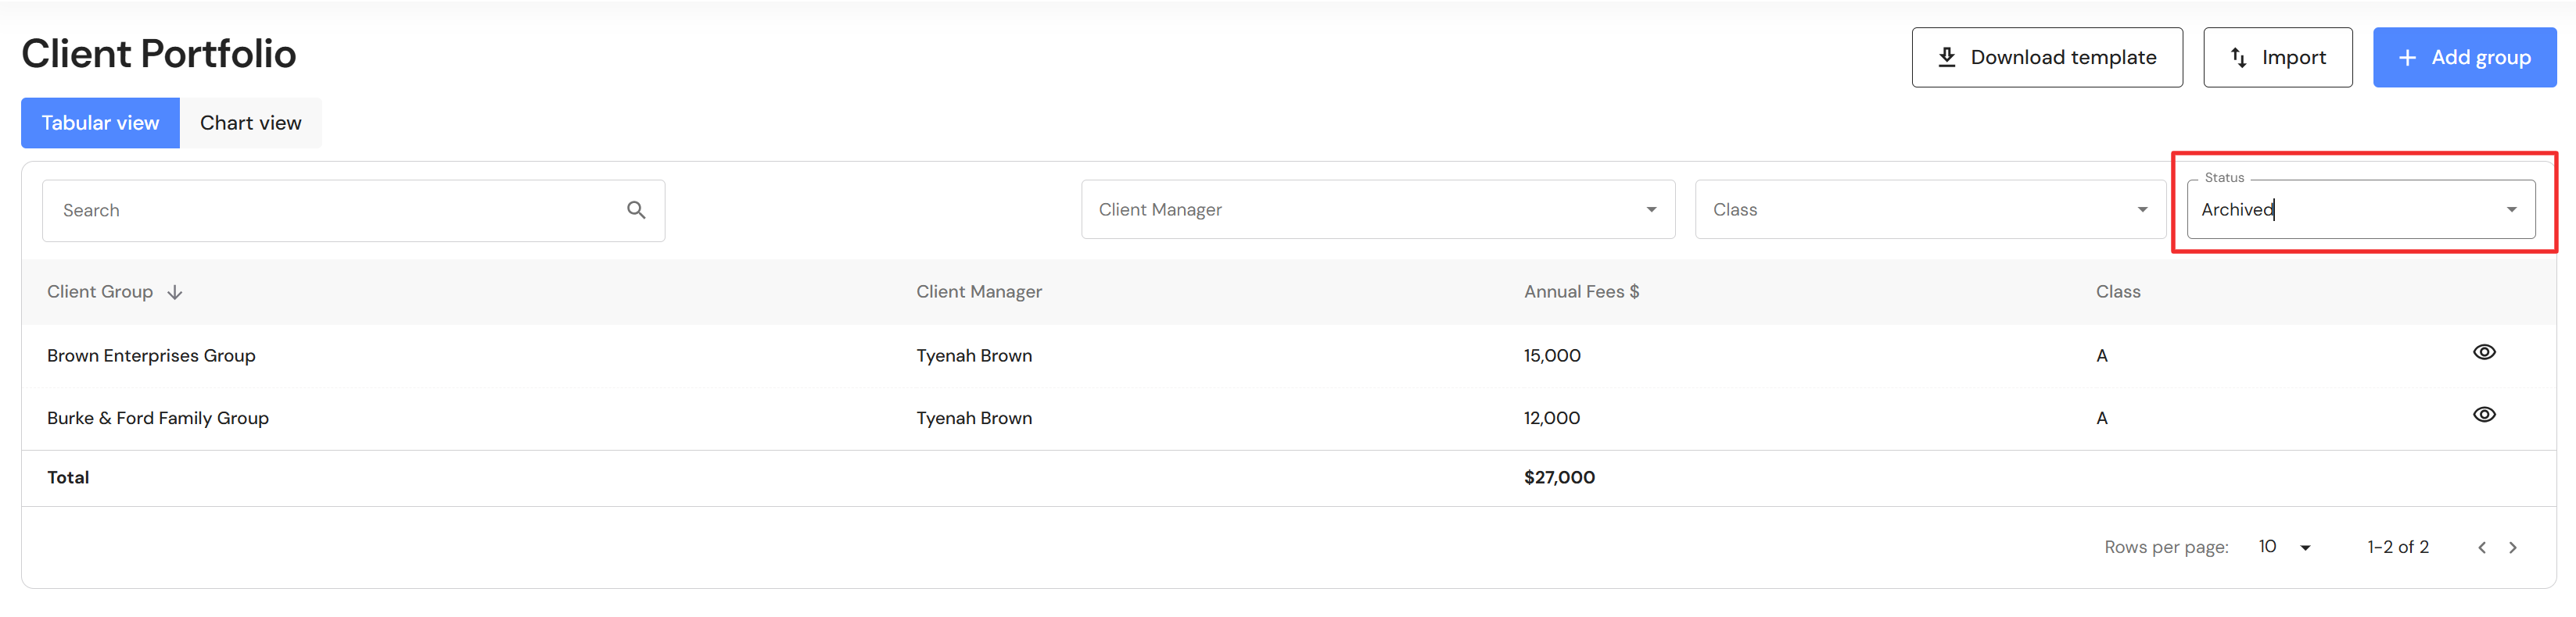This screenshot has height=617, width=2576.
Task: Open the Client Manager filter dropdown
Action: pos(1377,209)
